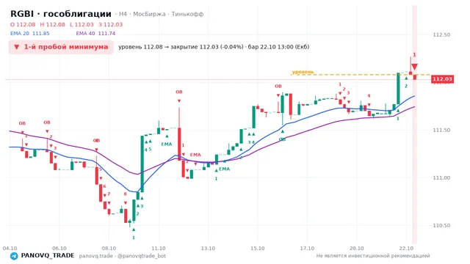
Task: Click the 15.10 date axis label
Action: [258, 248]
